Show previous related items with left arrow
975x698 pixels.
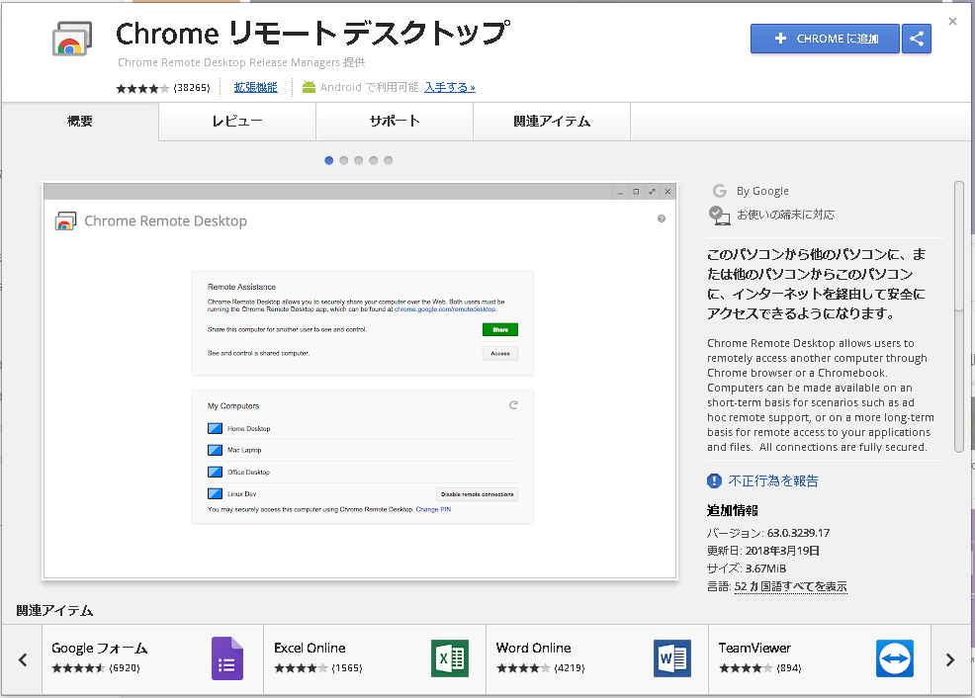[23, 659]
